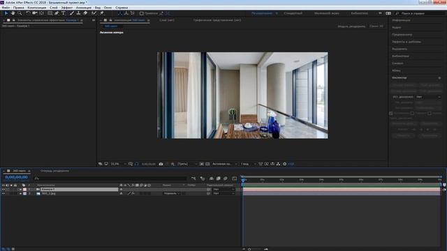
Task: Click the lavender label swatch of 360_3.jpg
Action: tap(25, 194)
